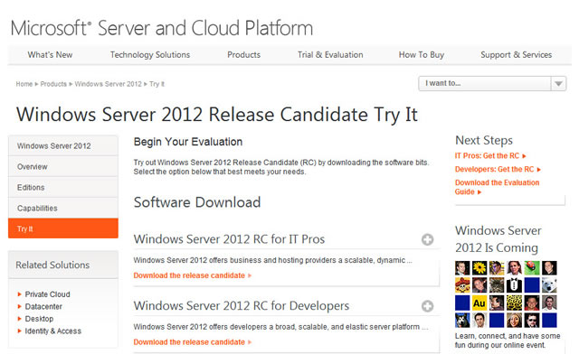The image size is (579, 354).
Task: Click the 'Windows Server 2012 RC for IT Pros' heading
Action: pos(229,239)
